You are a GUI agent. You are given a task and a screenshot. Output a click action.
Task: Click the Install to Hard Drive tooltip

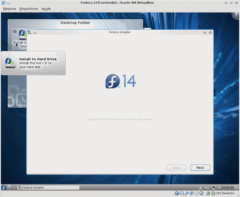pyautogui.click(x=34, y=63)
